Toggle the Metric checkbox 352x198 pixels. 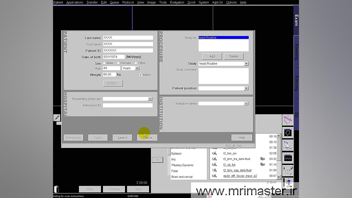[140, 75]
